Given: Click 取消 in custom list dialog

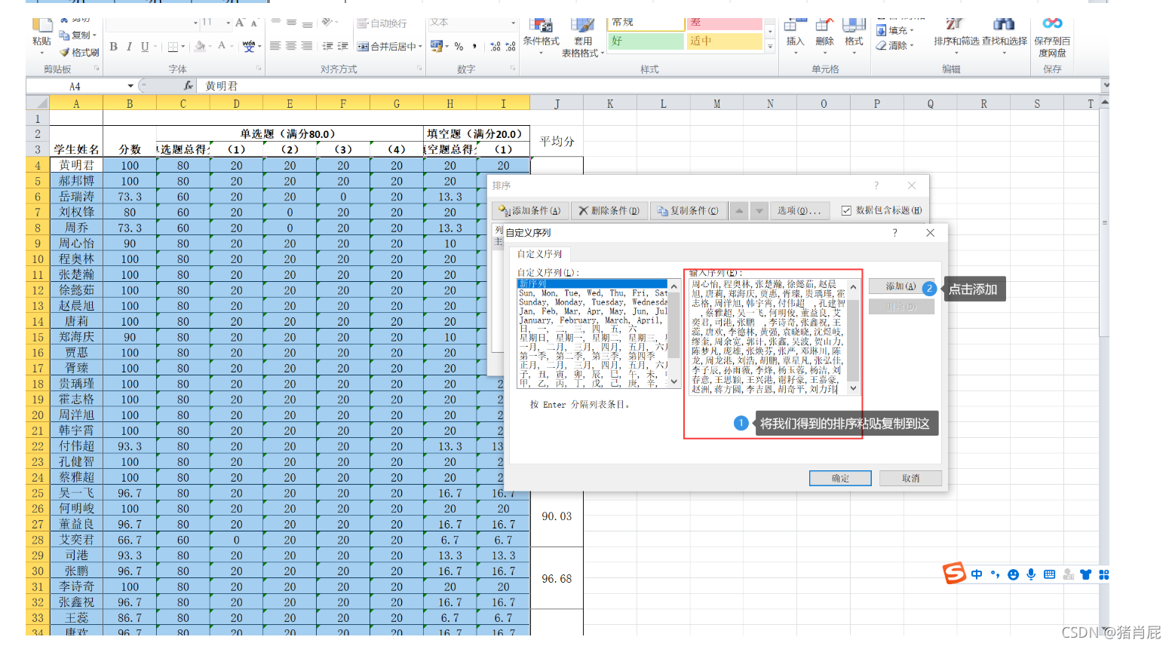Looking at the screenshot, I should 911,478.
